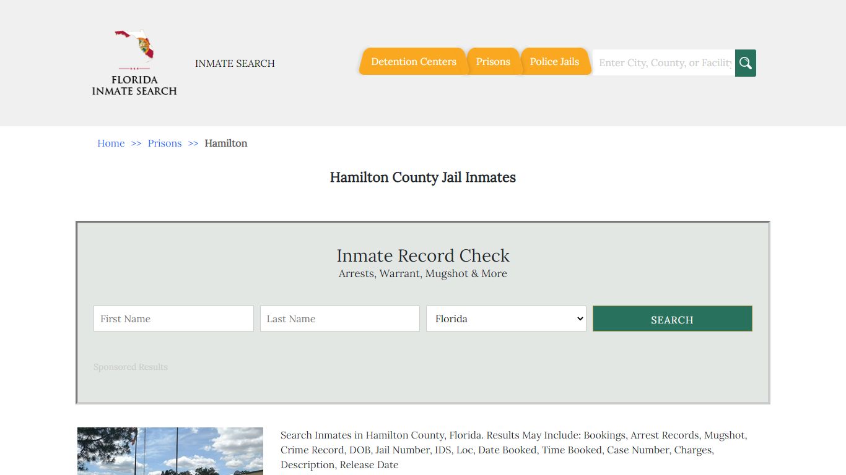The height and width of the screenshot is (475, 846).
Task: Open the Detention Centers tab
Action: (413, 61)
